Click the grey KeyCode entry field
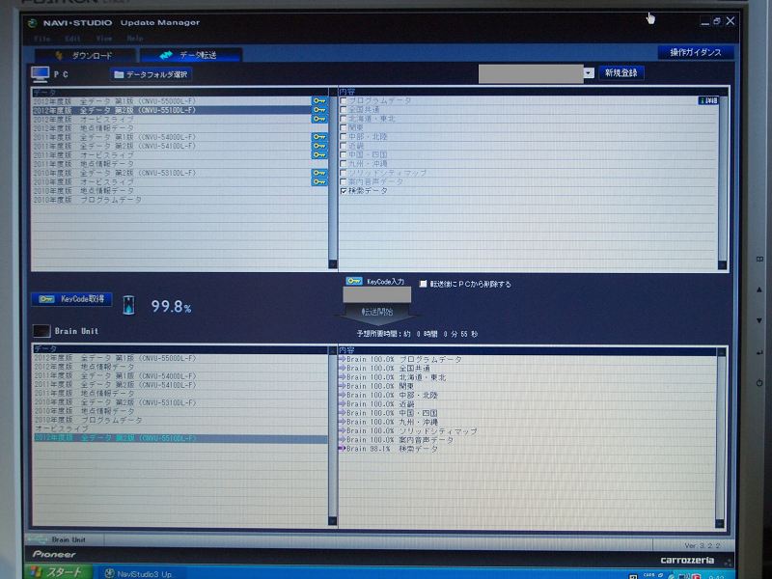772x579 pixels. pyautogui.click(x=376, y=294)
